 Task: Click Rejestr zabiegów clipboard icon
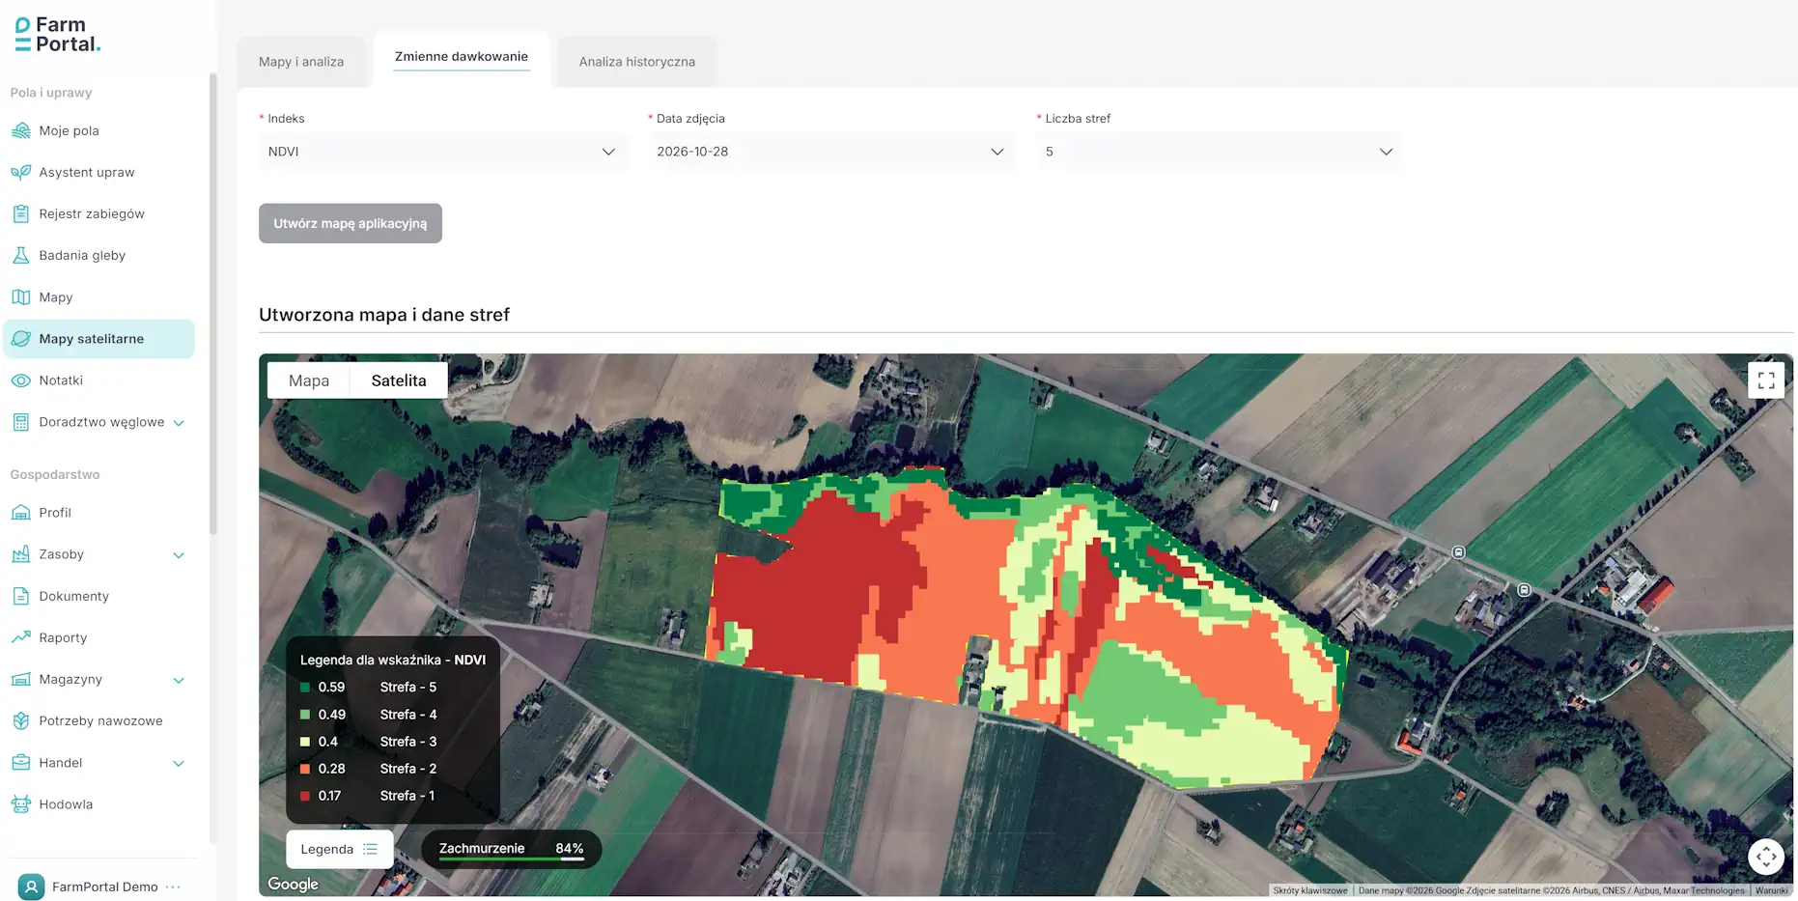pyautogui.click(x=20, y=213)
